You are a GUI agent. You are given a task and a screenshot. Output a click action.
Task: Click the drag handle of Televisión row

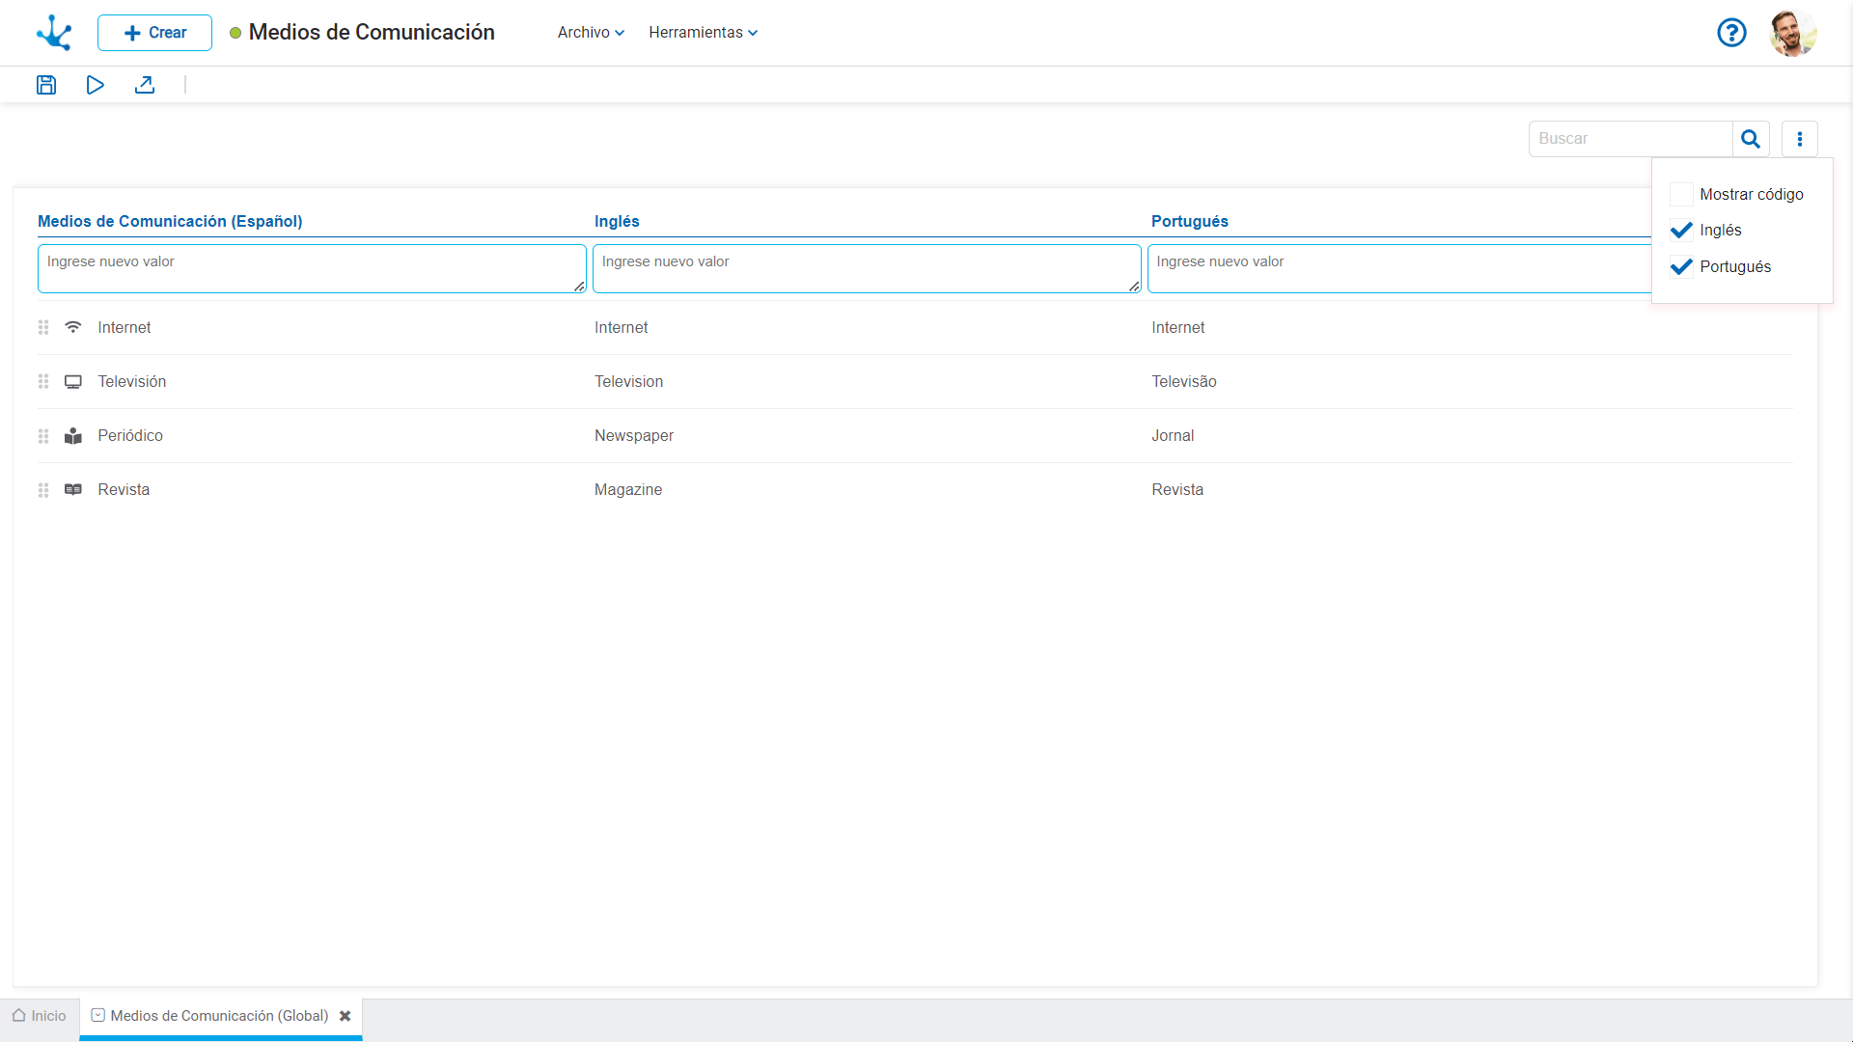(43, 382)
